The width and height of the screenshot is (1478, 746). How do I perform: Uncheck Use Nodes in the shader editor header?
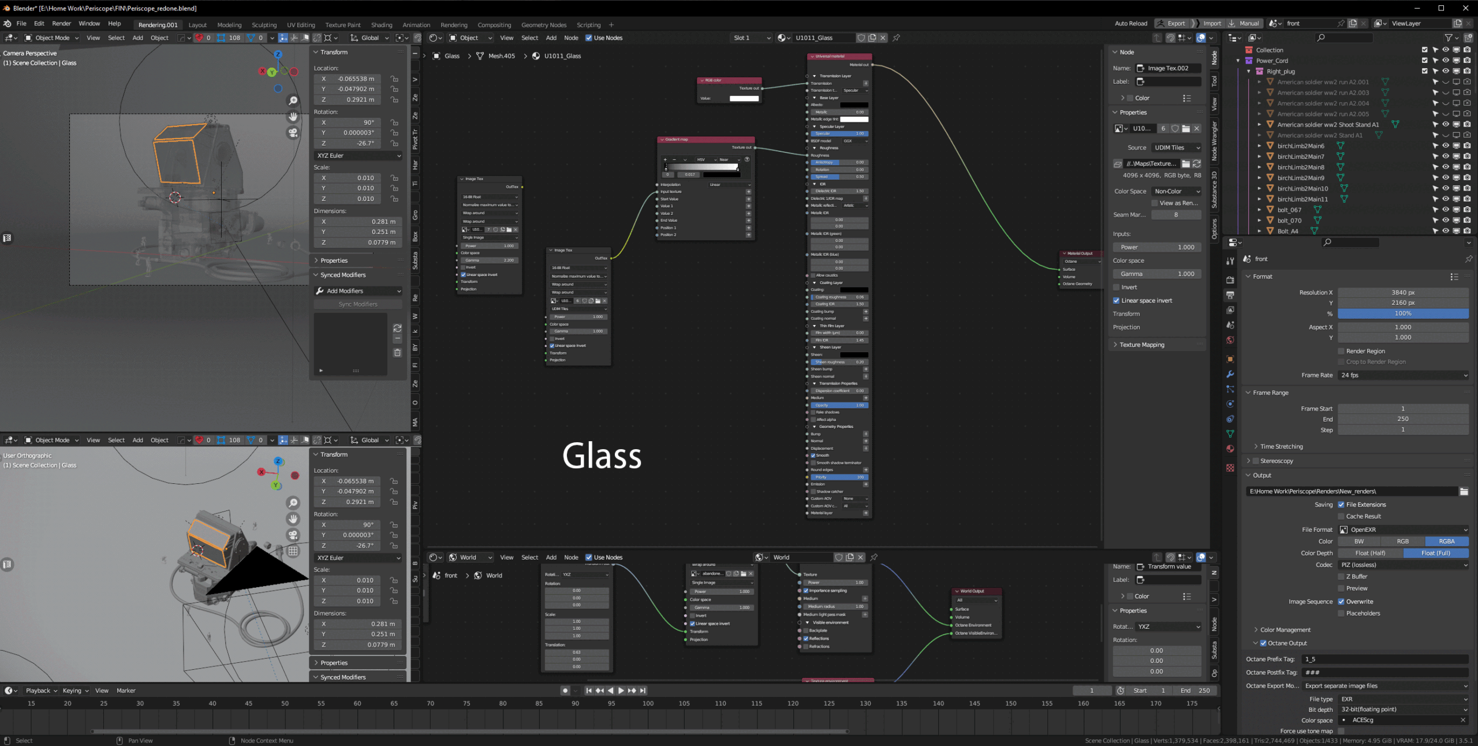click(590, 38)
